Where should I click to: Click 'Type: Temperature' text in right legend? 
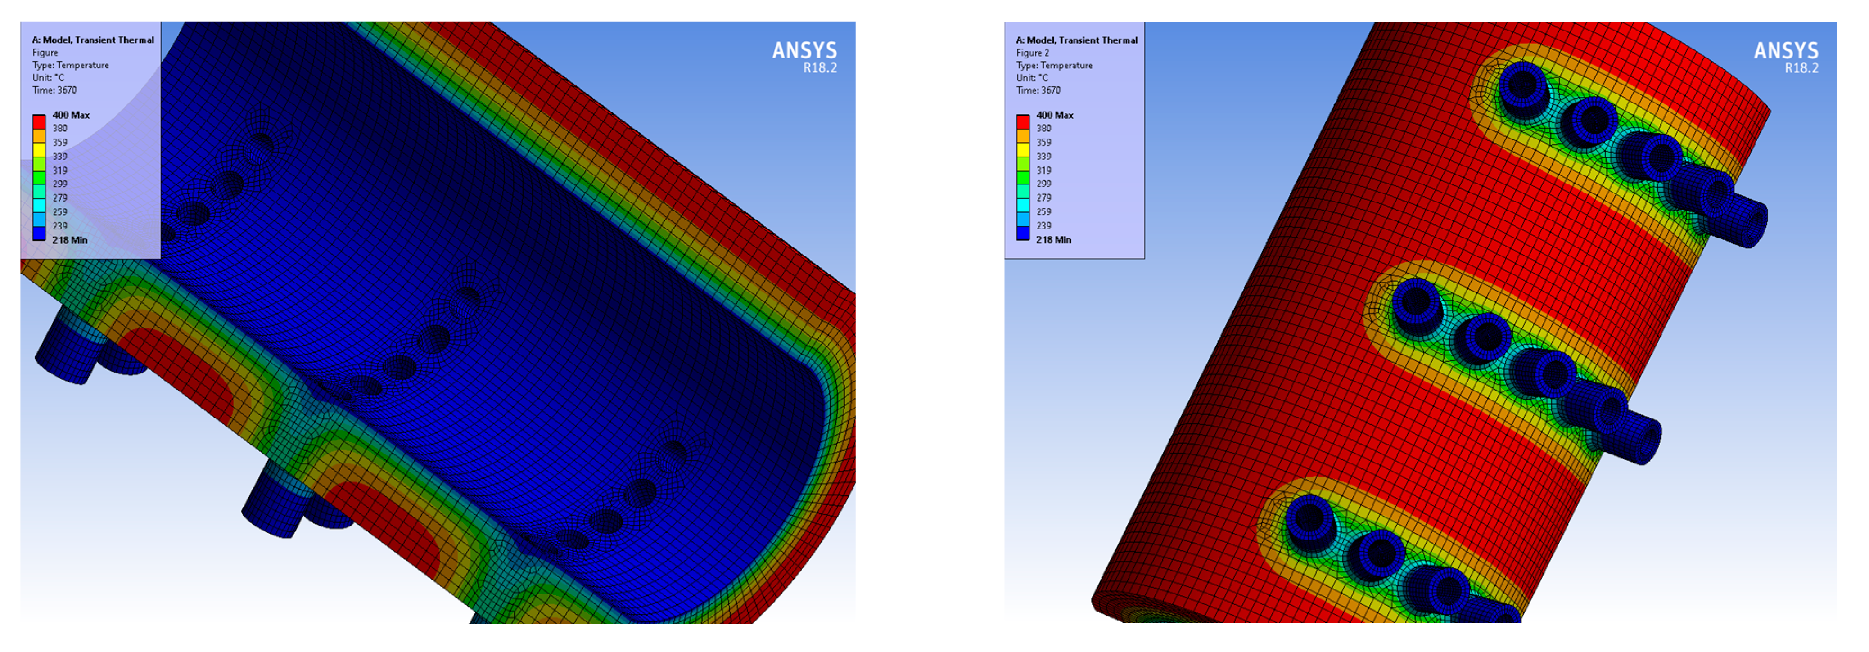tap(1054, 65)
